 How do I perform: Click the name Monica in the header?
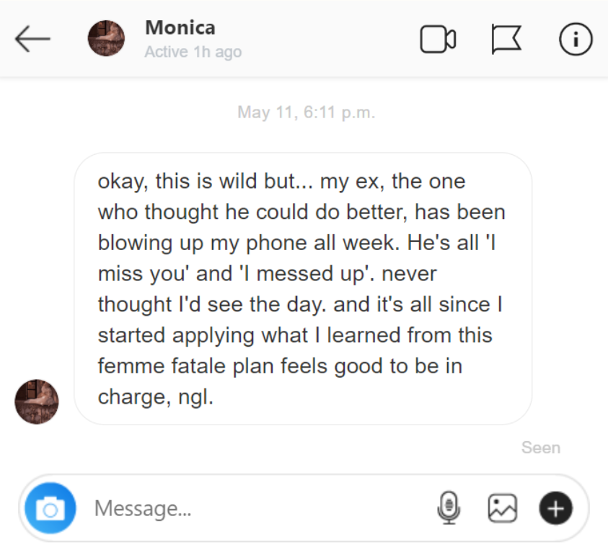180,28
